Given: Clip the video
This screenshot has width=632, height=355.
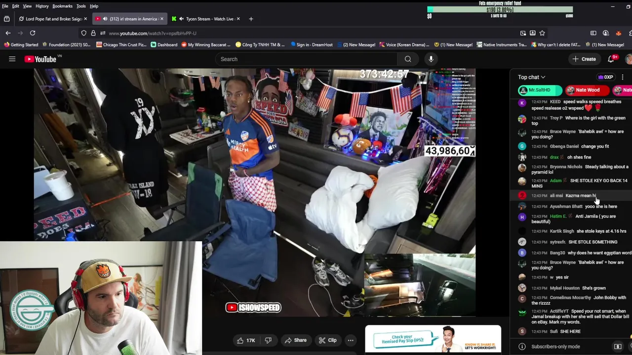Looking at the screenshot, I should (327, 340).
